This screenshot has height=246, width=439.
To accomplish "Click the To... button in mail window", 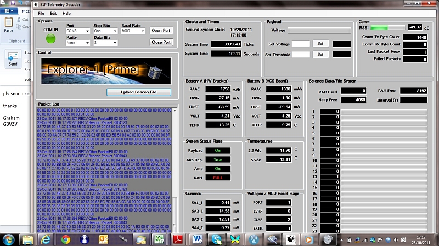I will click(27, 52).
